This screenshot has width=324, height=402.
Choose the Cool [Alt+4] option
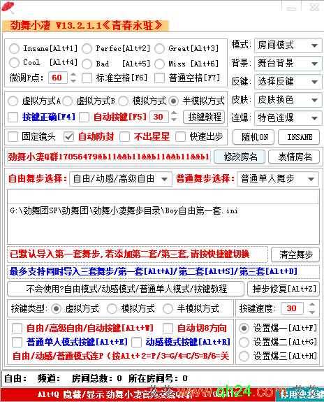click(14, 62)
